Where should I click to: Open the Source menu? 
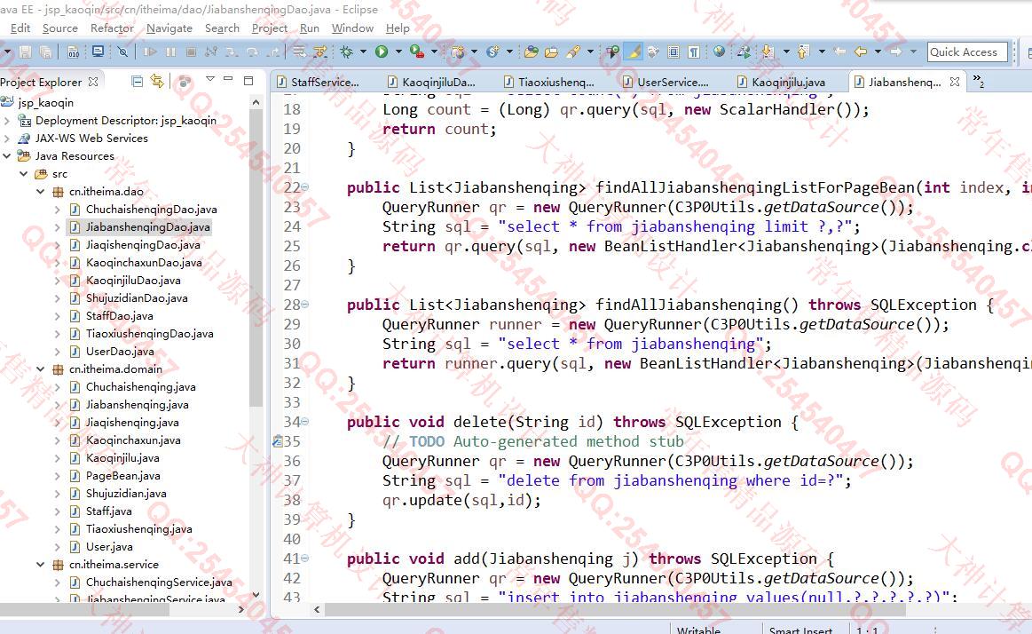[x=59, y=28]
